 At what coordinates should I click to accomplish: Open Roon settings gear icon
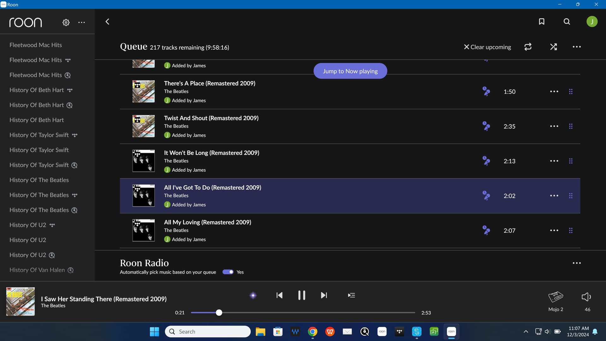tap(66, 22)
